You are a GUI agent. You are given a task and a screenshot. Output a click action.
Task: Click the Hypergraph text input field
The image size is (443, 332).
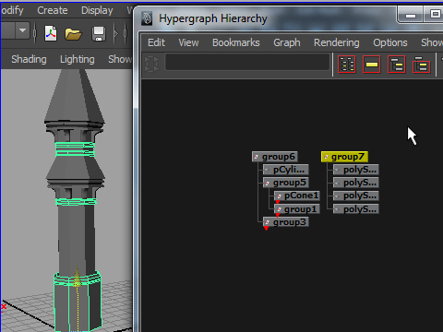(x=247, y=62)
